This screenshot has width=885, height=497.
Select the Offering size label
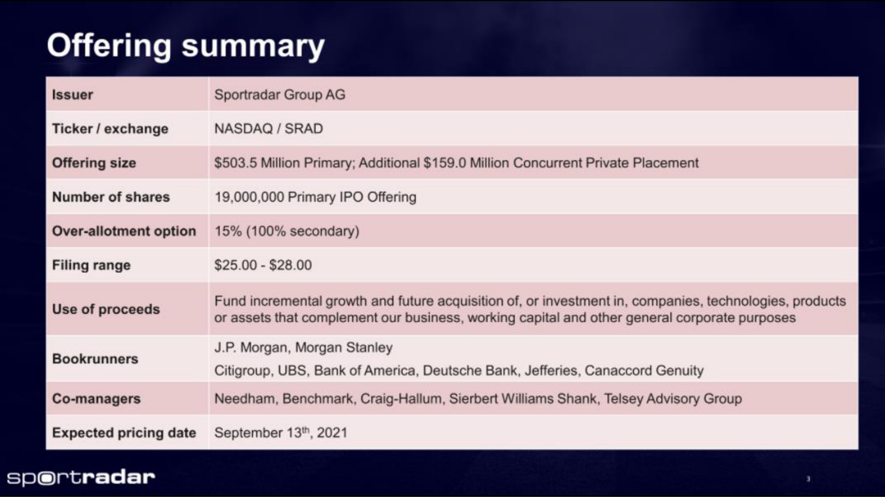tap(94, 163)
